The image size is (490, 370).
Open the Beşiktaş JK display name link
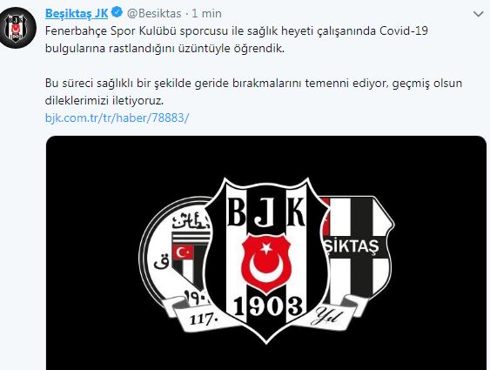77,13
